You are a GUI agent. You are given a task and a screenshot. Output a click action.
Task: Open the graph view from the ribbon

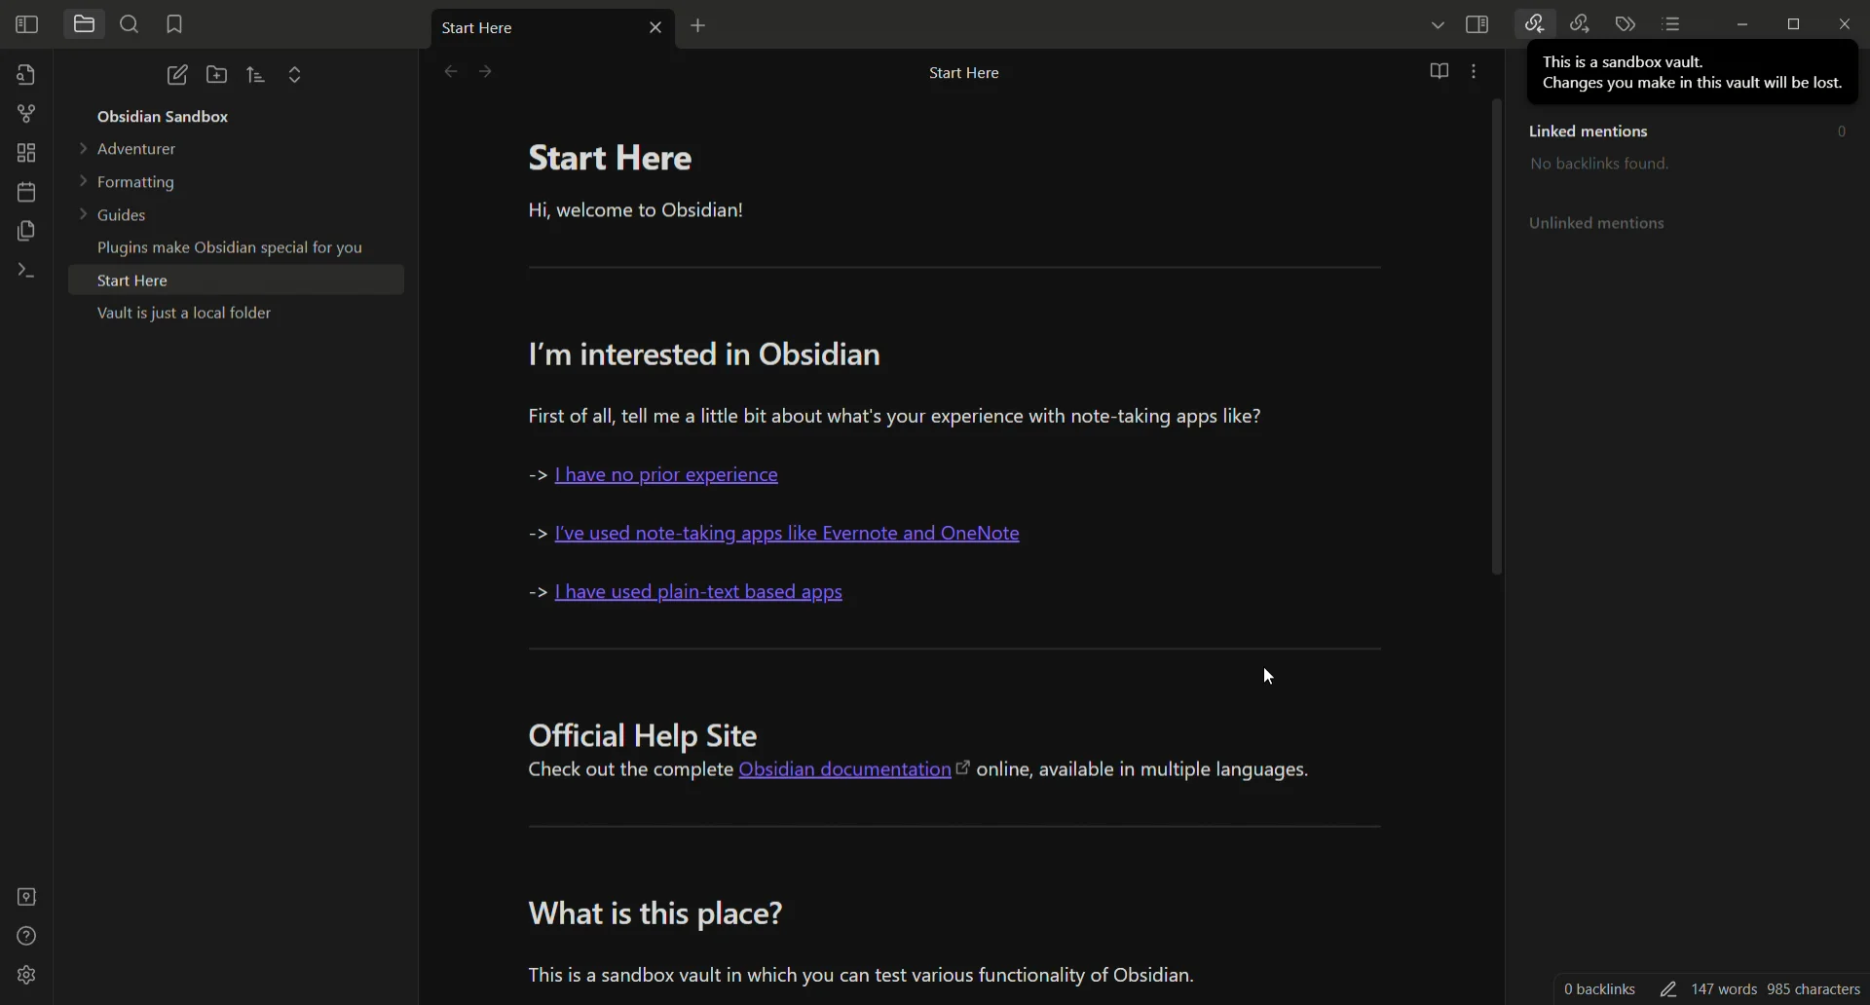26,114
